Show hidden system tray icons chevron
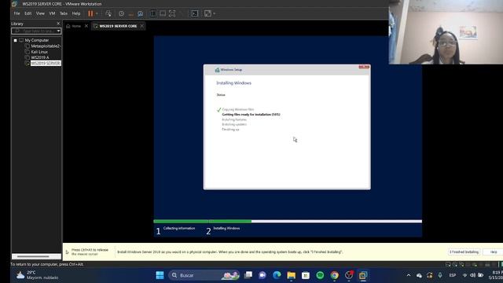The image size is (503, 283). 409,275
